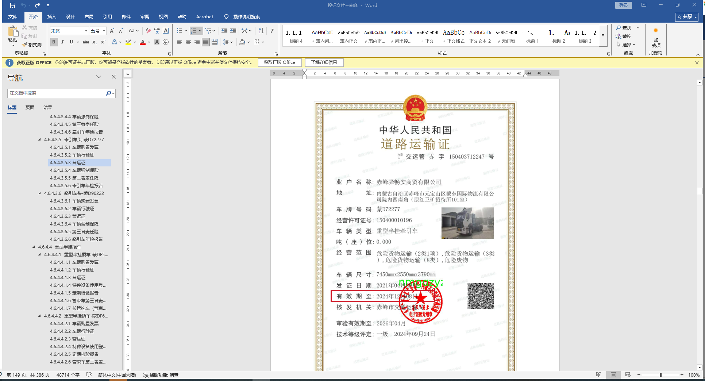Viewport: 705px width, 381px height.
Task: Toggle justify alignment button
Action: [x=206, y=42]
